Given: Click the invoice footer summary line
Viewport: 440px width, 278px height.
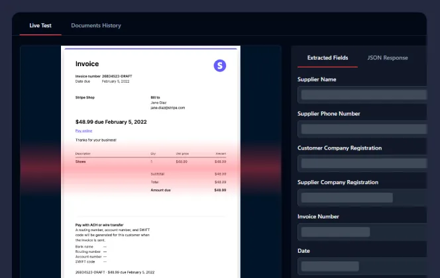Looking at the screenshot, I should pyautogui.click(x=115, y=272).
